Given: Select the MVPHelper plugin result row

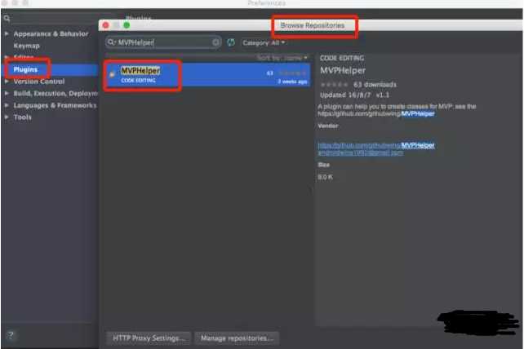Looking at the screenshot, I should (x=208, y=74).
